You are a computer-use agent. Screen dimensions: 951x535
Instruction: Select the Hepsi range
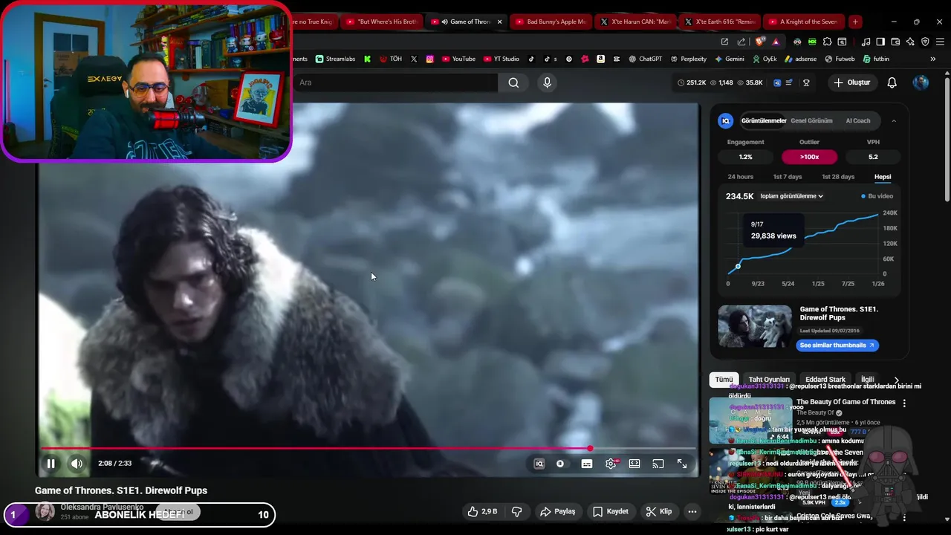click(883, 177)
